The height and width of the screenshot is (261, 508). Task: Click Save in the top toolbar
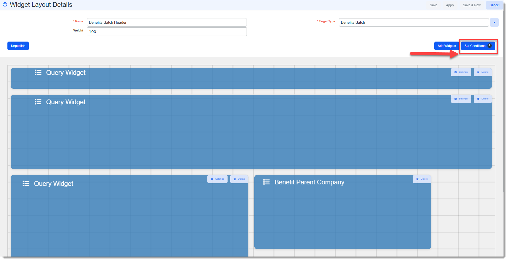[x=433, y=5]
